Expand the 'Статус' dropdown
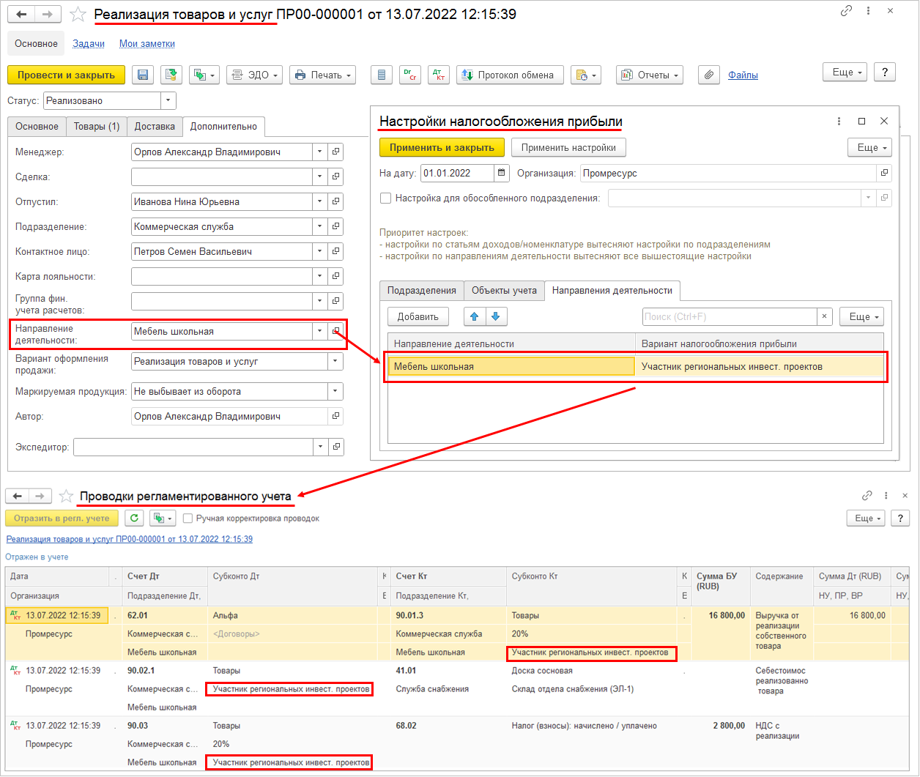This screenshot has width=920, height=777. pos(168,100)
